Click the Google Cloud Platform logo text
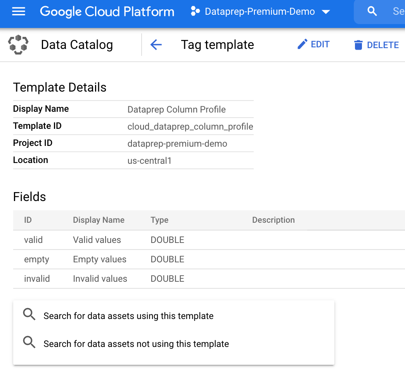The width and height of the screenshot is (405, 371). click(107, 12)
